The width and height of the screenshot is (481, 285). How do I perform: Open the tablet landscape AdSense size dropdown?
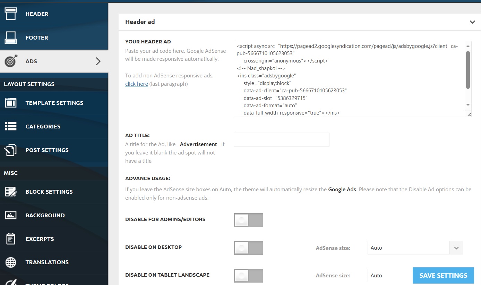point(390,276)
